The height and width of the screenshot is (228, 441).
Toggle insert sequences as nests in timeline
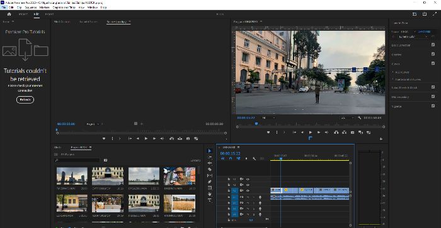[222, 158]
